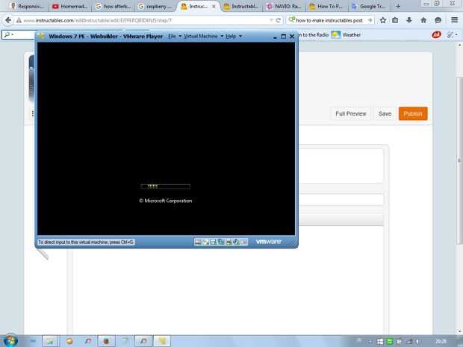463x347 pixels.
Task: Open the Windows Start menu orb
Action: point(10,341)
